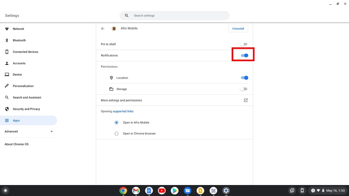Open Google Keep from the shelf
This screenshot has height=196, width=349.
point(200,191)
